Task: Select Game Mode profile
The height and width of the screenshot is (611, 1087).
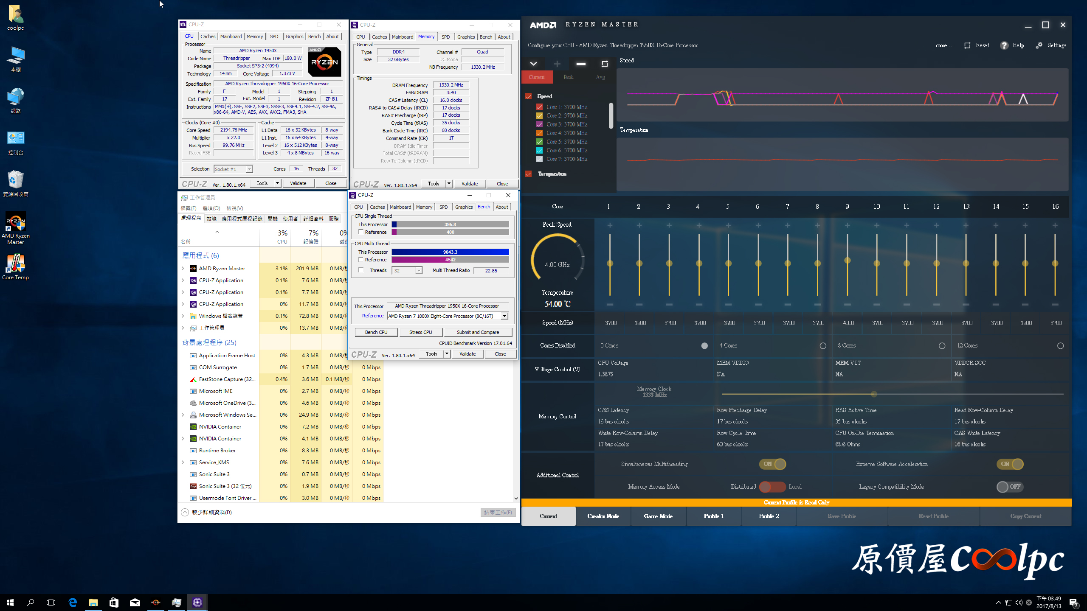Action: 658,516
